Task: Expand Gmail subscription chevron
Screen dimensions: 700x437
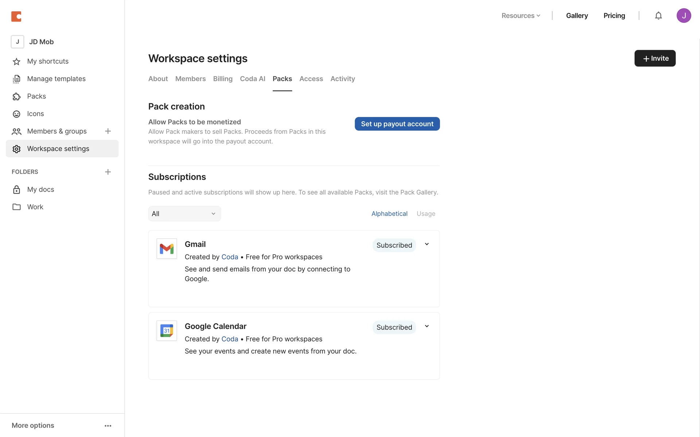Action: [x=427, y=244]
